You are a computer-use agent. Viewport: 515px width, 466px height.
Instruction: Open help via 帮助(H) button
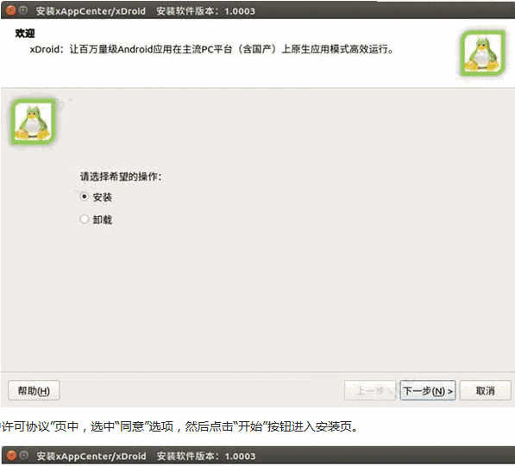34,390
